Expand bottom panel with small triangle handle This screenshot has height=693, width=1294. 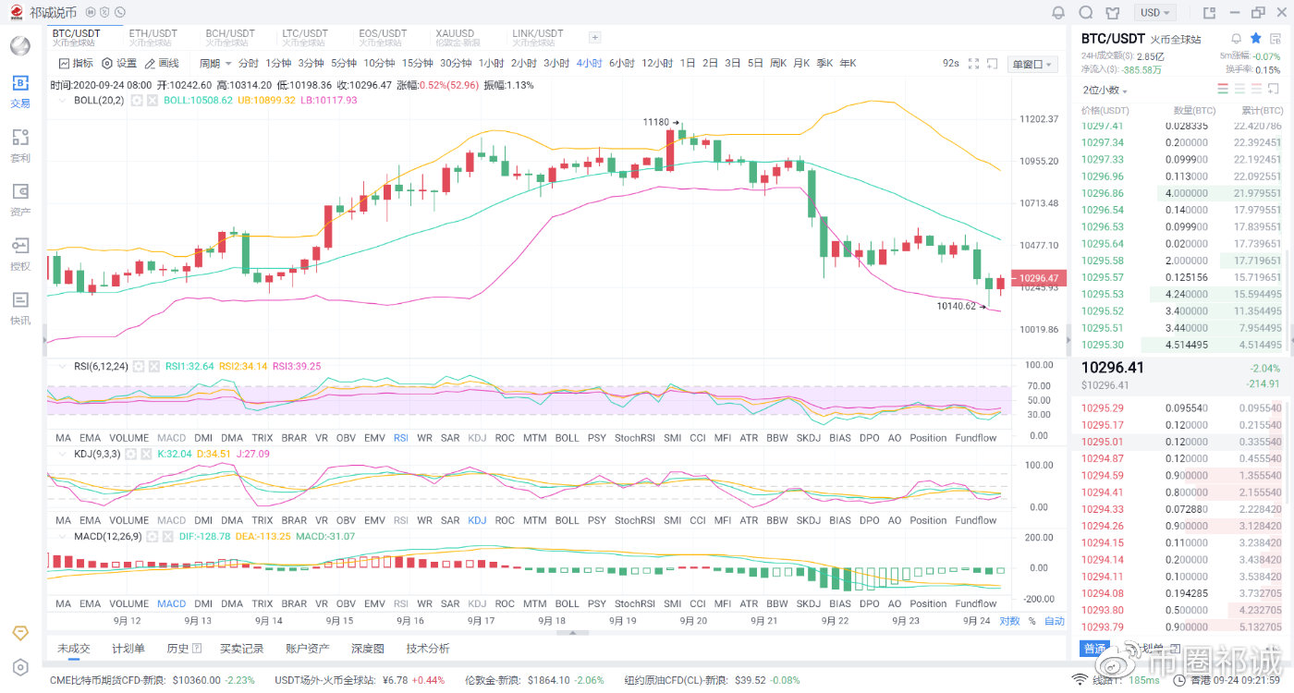click(x=573, y=633)
